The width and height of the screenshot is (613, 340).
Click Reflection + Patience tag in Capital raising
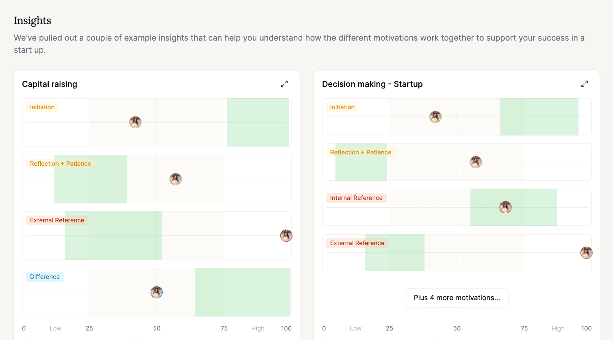click(x=60, y=164)
